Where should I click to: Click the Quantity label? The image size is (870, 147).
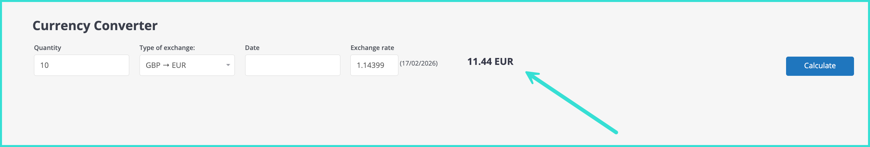click(48, 48)
